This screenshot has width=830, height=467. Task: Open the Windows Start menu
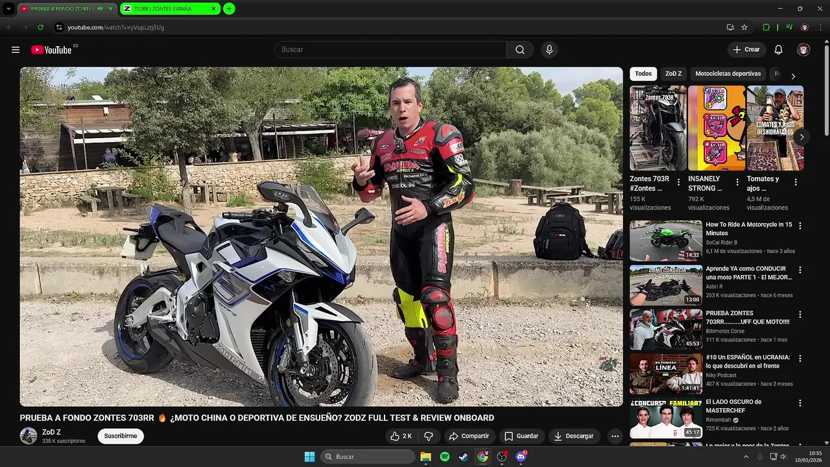coord(309,457)
